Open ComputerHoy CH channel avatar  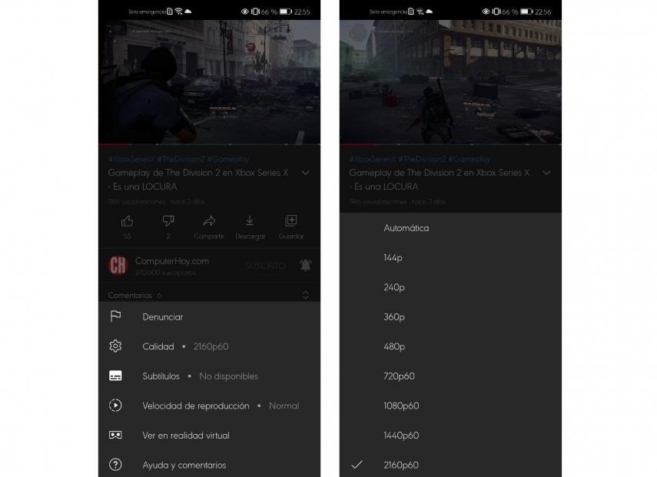pos(118,265)
